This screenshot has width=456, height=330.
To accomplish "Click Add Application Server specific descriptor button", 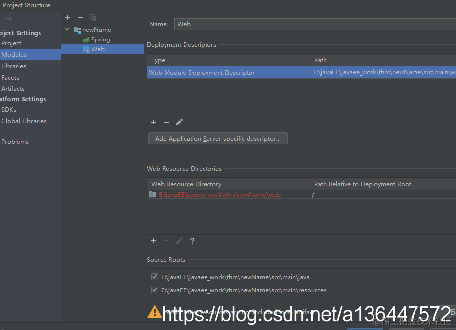I will pos(218,139).
